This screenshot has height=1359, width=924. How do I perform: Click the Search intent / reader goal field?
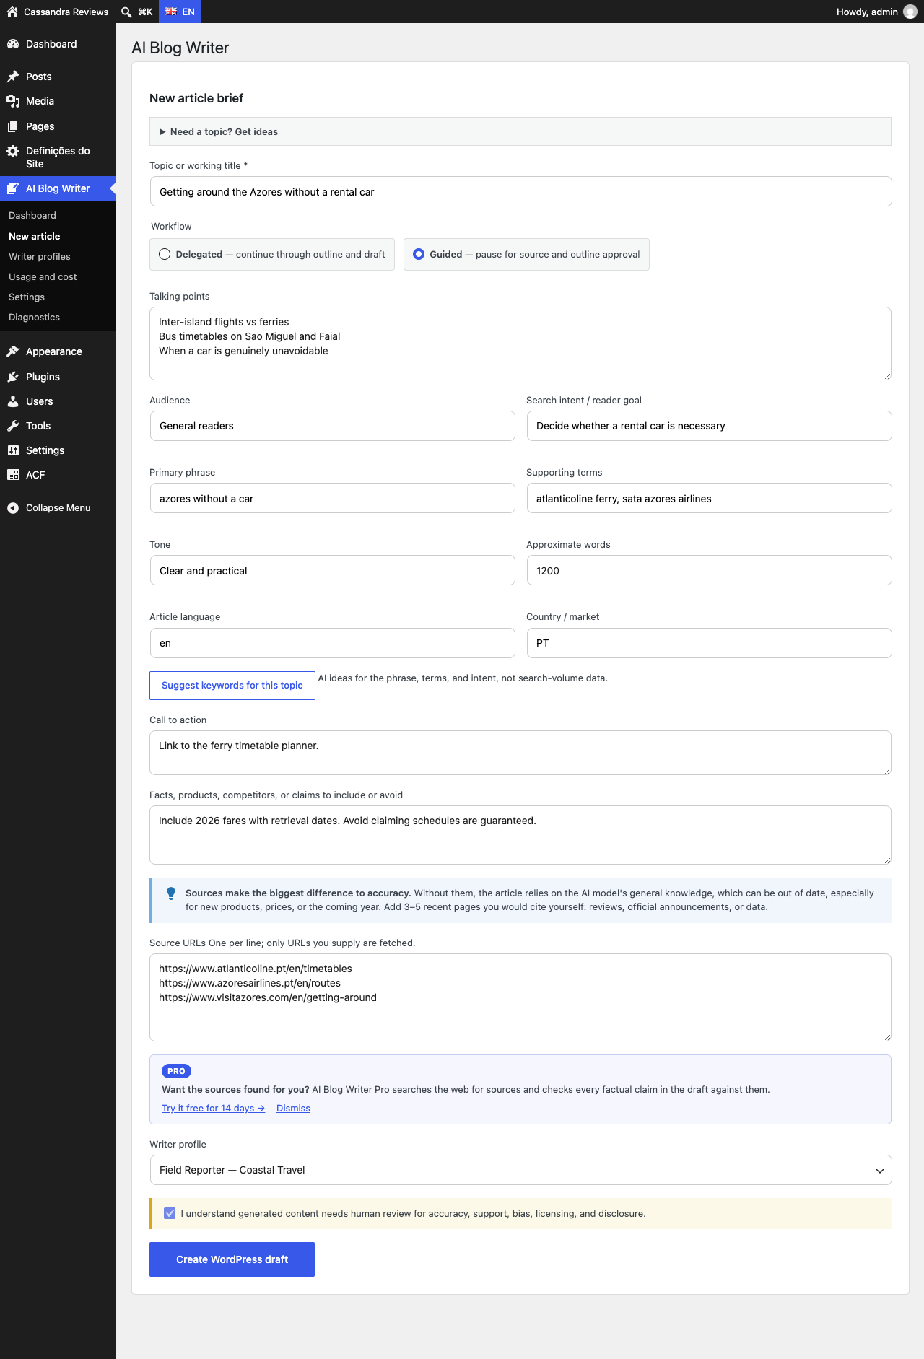[x=709, y=426]
